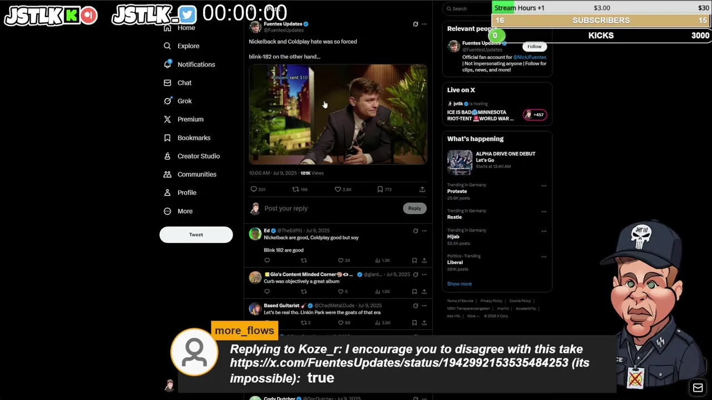Click the Bookmarks sidebar icon

pos(167,138)
